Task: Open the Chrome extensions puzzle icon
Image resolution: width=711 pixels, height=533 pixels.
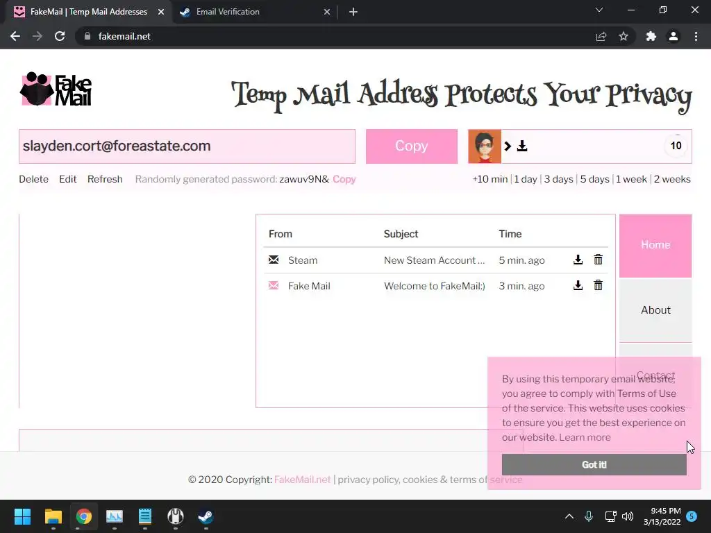Action: tap(651, 36)
